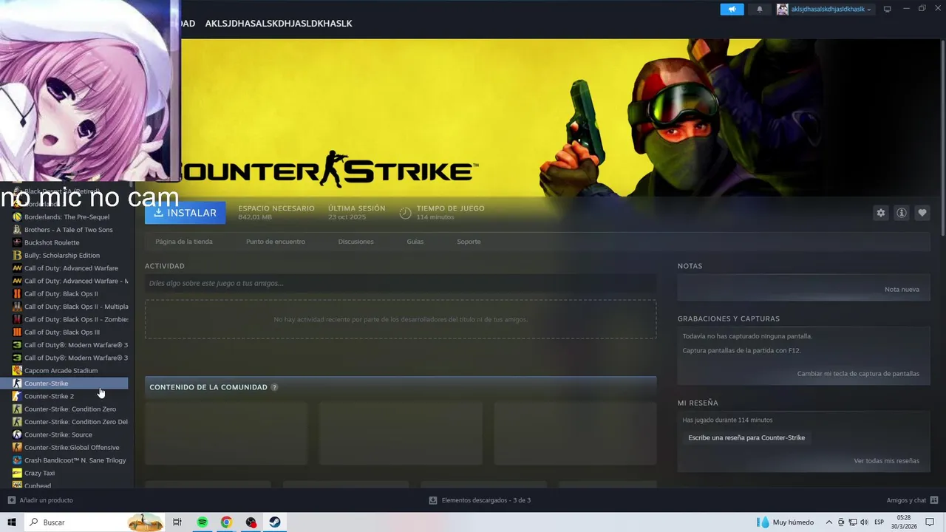This screenshot has height=532, width=946.
Task: Open Elementos descargados downloads status
Action: coord(480,500)
